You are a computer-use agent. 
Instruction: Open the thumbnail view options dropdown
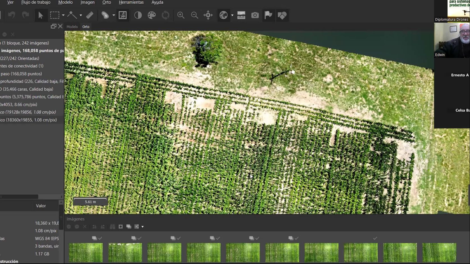click(143, 227)
